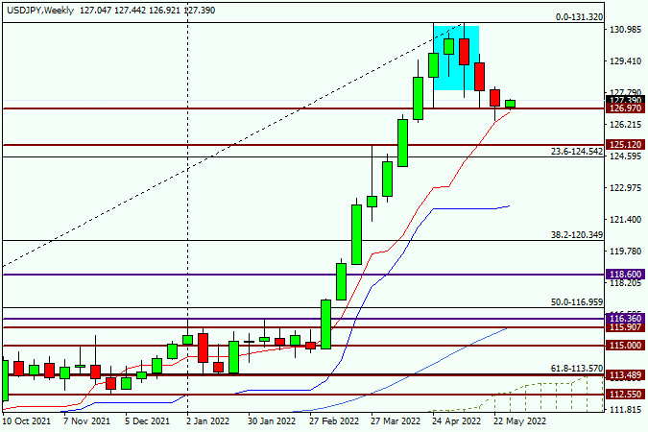Viewport: 648px width, 432px height.
Task: Click the 125.120 level price tag
Action: (x=626, y=145)
